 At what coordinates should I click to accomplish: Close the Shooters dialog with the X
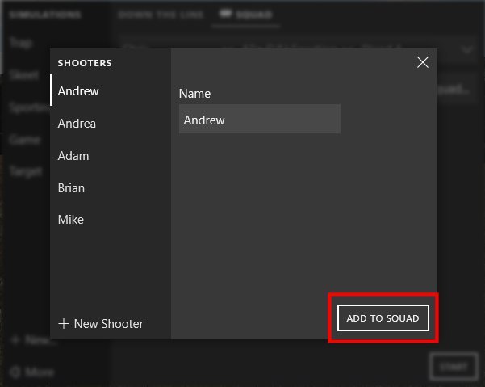tap(422, 62)
